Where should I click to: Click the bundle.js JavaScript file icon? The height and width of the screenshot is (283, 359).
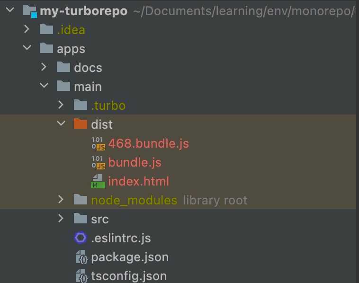tap(98, 163)
